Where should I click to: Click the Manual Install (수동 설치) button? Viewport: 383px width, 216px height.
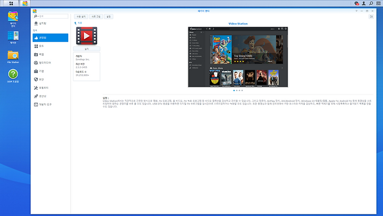pyautogui.click(x=81, y=16)
